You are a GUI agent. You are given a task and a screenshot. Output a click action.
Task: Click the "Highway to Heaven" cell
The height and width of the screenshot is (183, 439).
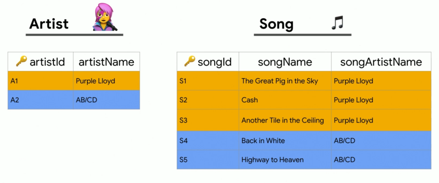tap(272, 160)
